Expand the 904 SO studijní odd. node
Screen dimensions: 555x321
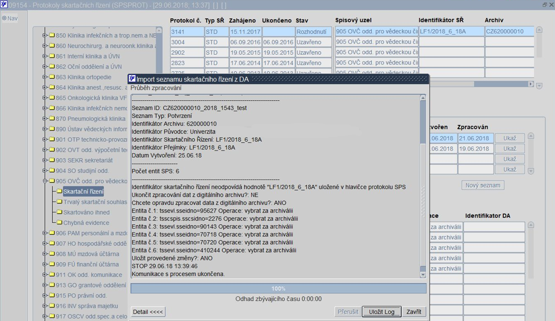point(45,170)
